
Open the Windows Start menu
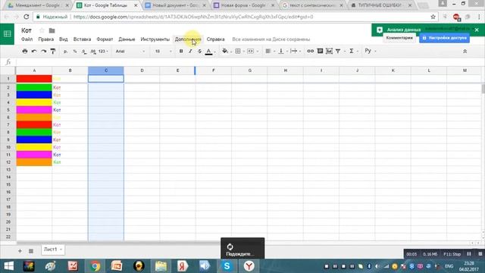point(8,266)
